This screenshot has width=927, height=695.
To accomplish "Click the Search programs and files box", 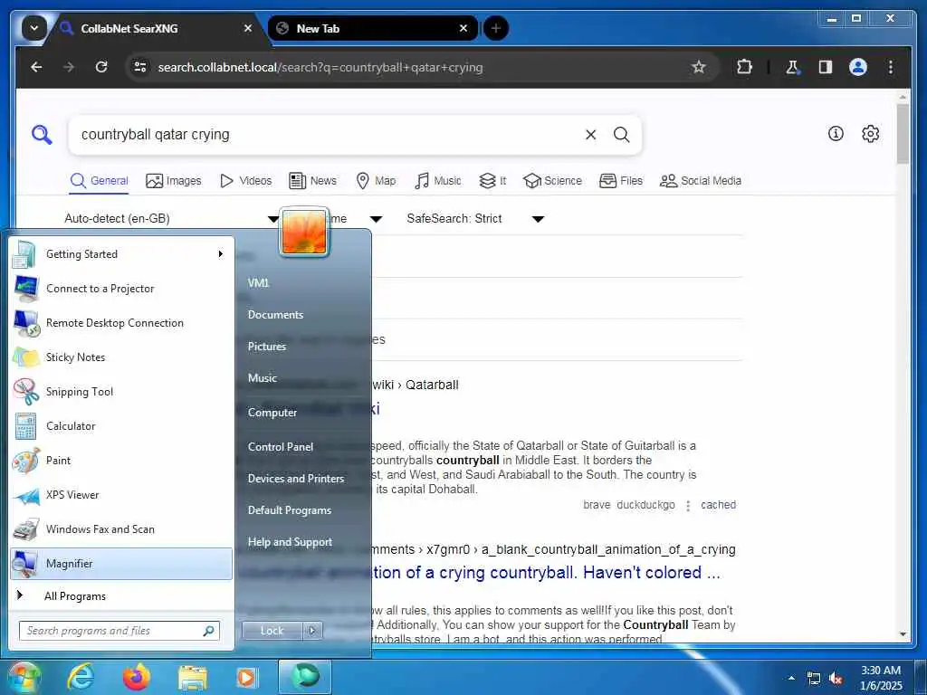I will (x=119, y=631).
